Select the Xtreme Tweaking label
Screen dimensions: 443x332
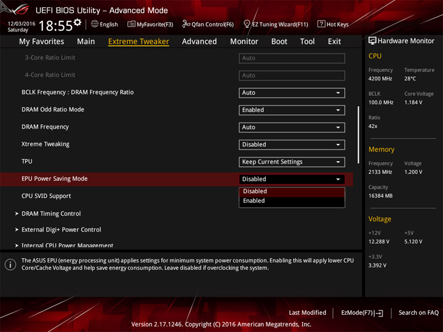45,144
